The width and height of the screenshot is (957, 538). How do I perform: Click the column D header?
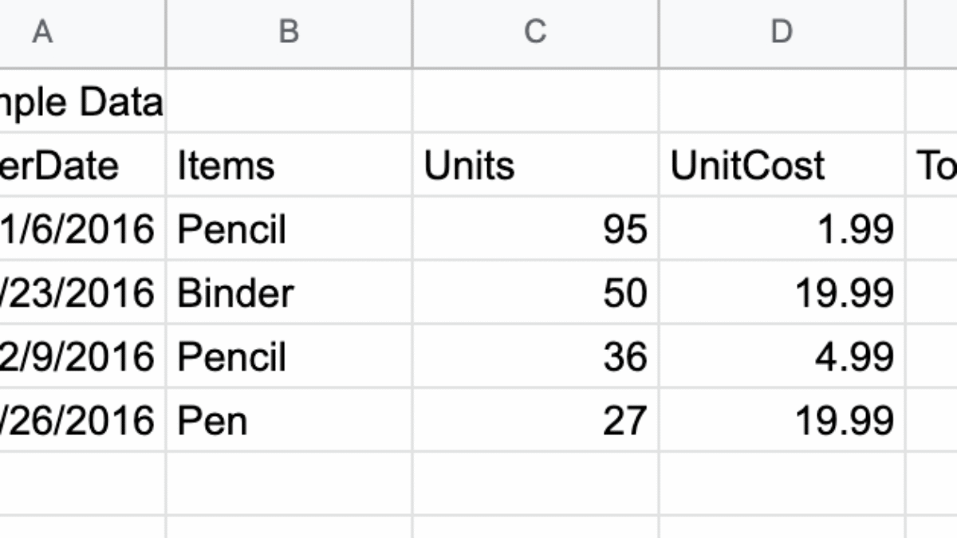(782, 33)
